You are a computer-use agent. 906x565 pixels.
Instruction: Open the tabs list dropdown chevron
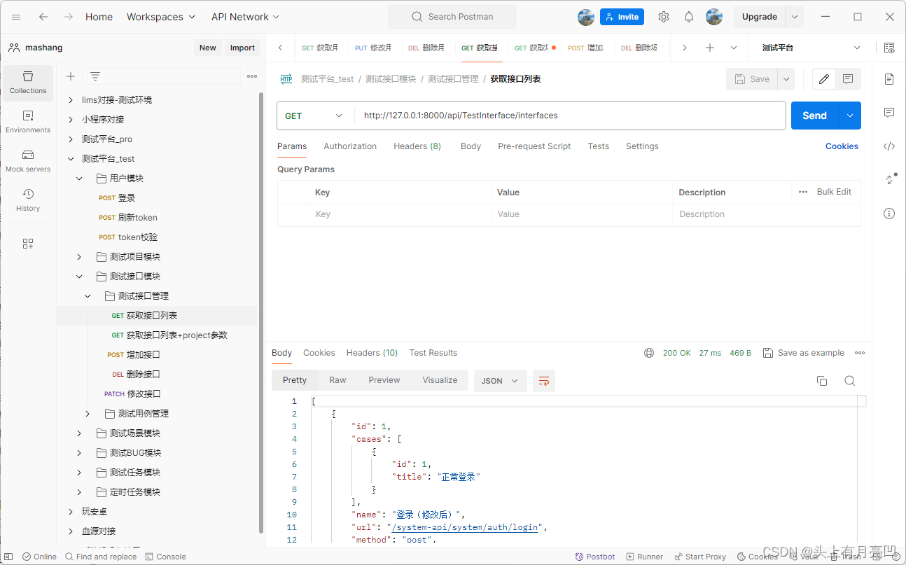(734, 48)
